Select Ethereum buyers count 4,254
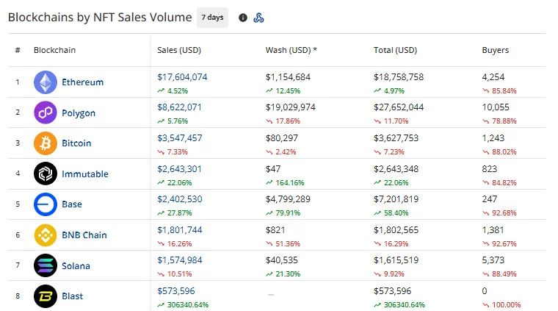Viewport: 558px width, 311px height. [x=493, y=77]
